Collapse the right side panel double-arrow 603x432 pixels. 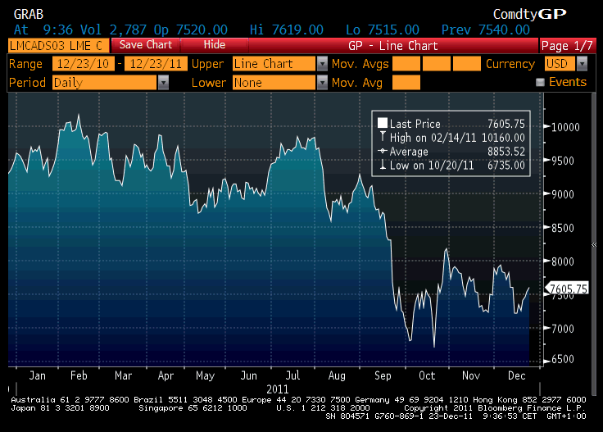click(x=596, y=246)
